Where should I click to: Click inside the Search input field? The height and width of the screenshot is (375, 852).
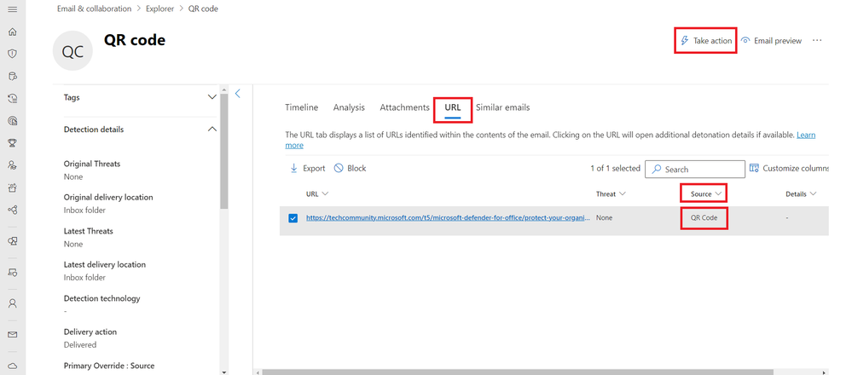click(x=695, y=170)
